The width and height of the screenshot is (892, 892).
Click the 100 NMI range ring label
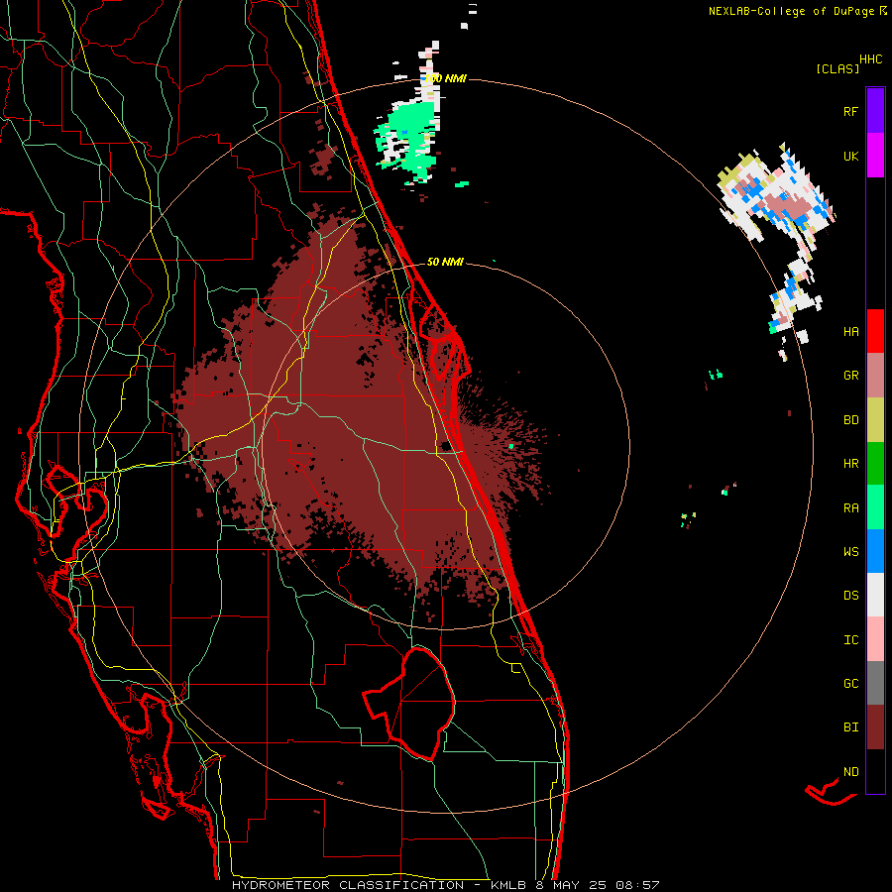pos(445,78)
